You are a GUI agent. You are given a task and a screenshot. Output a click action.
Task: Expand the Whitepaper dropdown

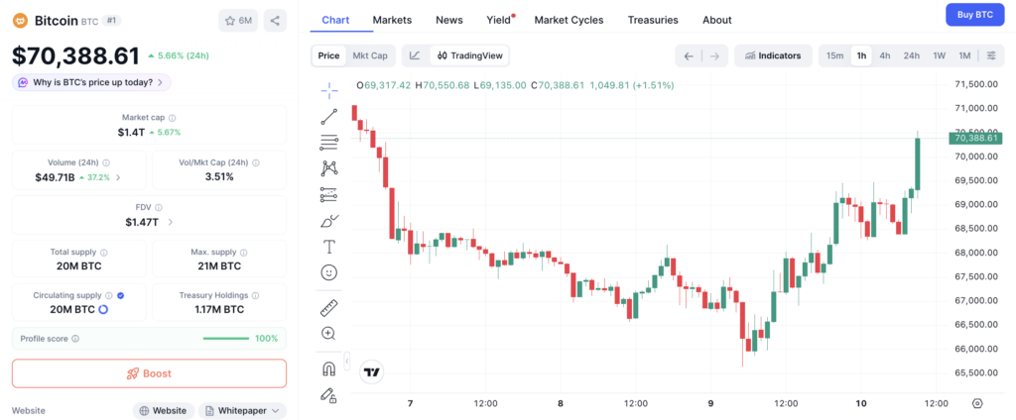pos(242,410)
